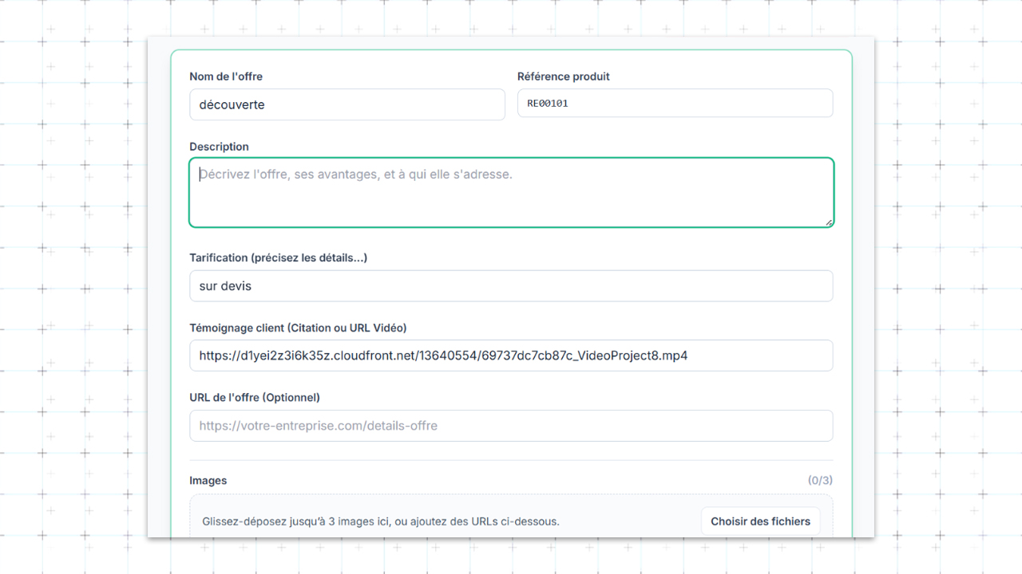The image size is (1022, 574).
Task: Focus the Description text area
Action: (511, 191)
